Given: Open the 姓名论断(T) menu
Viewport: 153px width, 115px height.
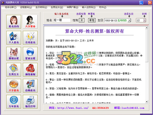Looking at the screenshot, I should [11, 7].
